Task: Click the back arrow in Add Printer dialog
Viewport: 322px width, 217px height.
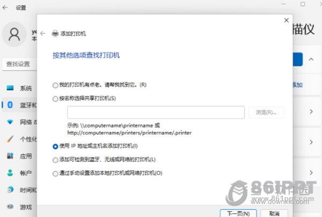Action: pos(43,33)
